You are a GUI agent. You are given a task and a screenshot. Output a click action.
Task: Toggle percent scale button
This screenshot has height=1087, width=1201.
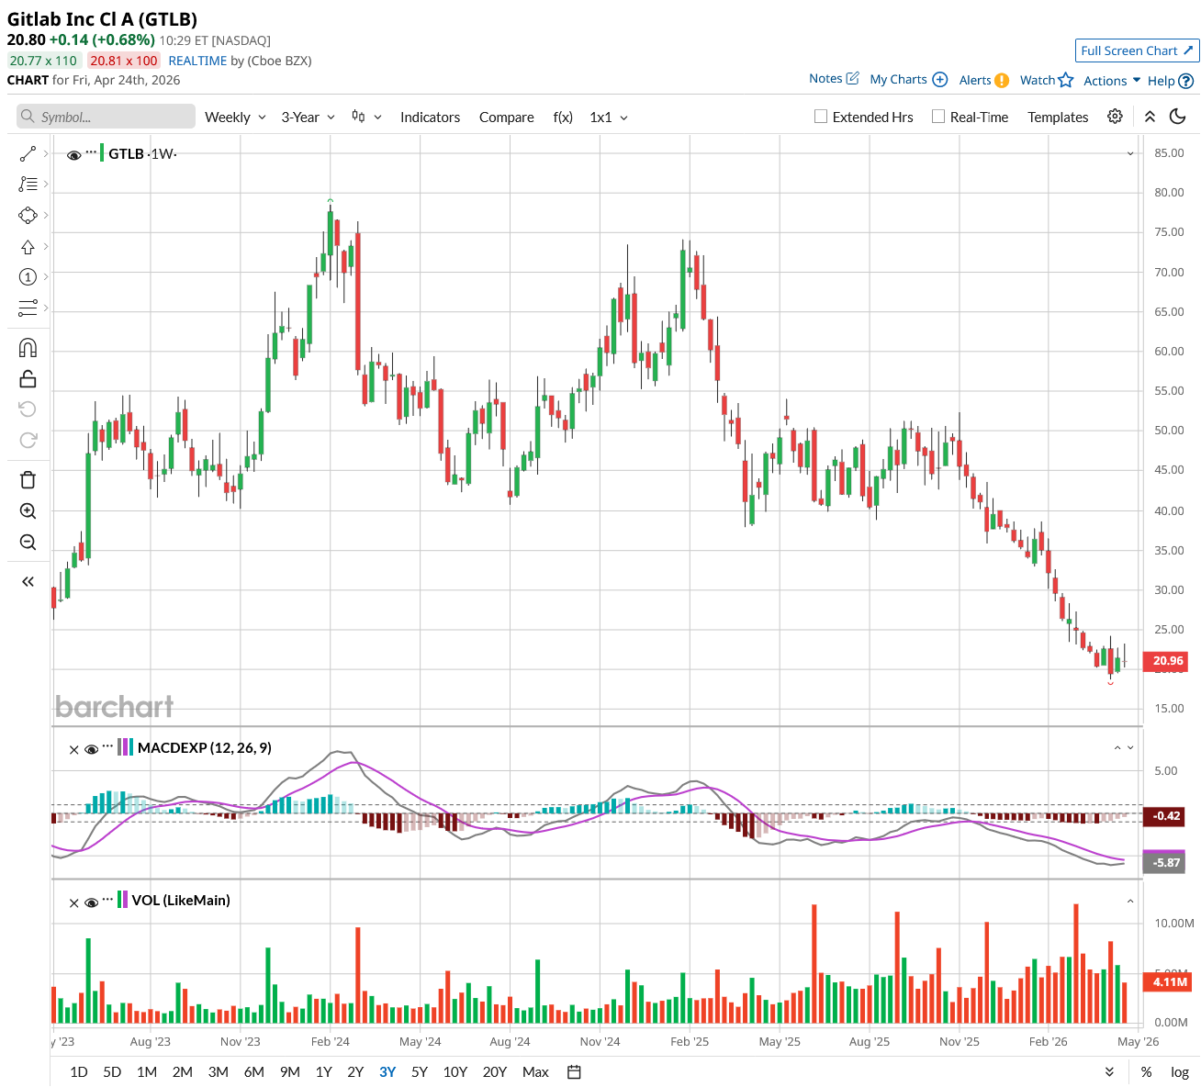click(x=1146, y=1071)
